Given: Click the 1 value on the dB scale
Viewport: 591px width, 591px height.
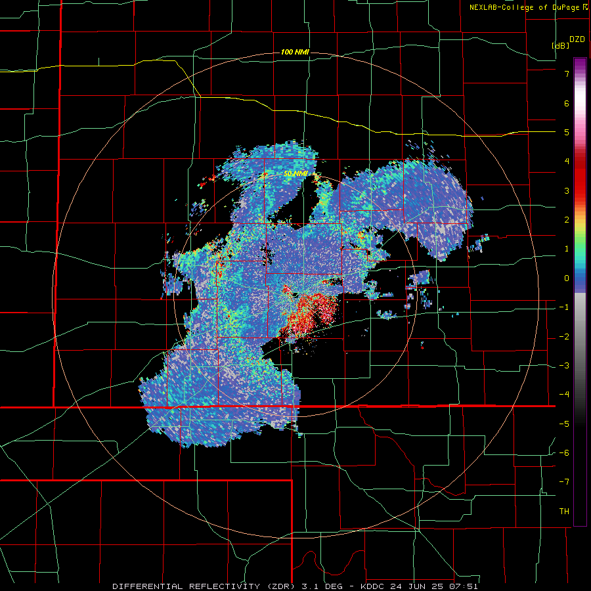Looking at the screenshot, I should [567, 249].
